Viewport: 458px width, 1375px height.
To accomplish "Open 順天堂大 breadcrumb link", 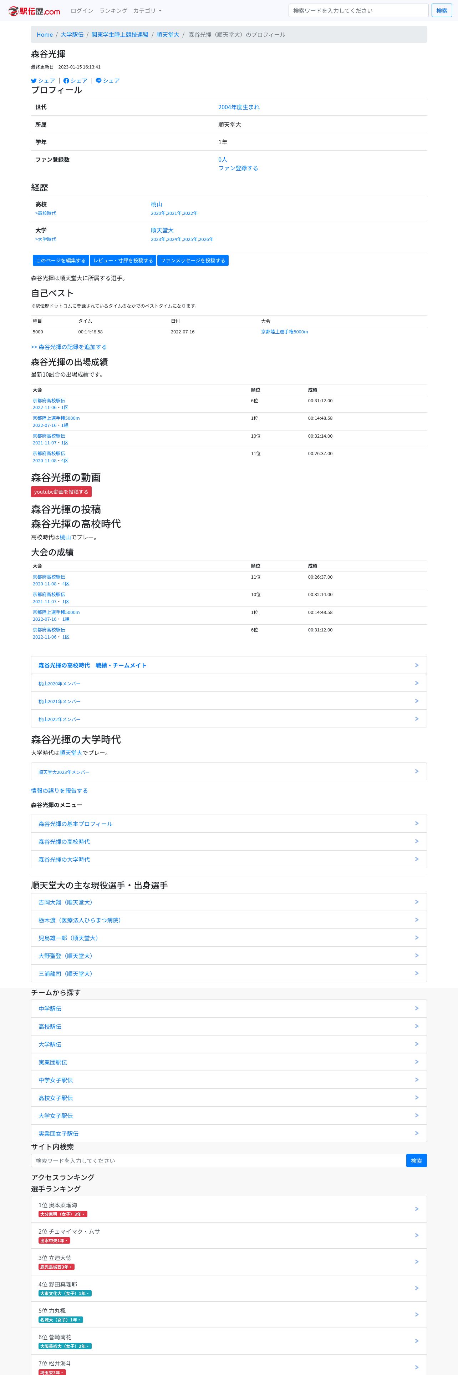I will [x=168, y=35].
